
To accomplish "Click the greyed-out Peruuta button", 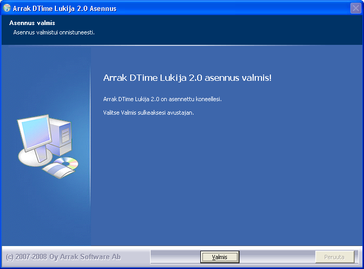I will click(x=335, y=257).
